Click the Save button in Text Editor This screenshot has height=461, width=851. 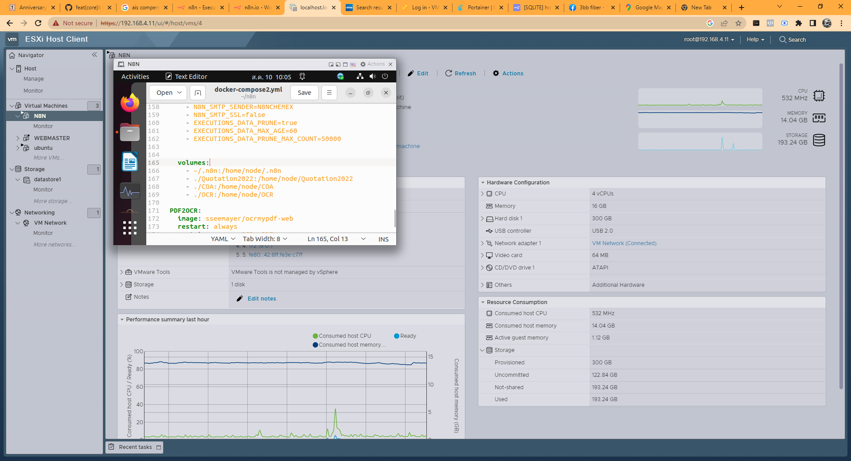click(304, 93)
